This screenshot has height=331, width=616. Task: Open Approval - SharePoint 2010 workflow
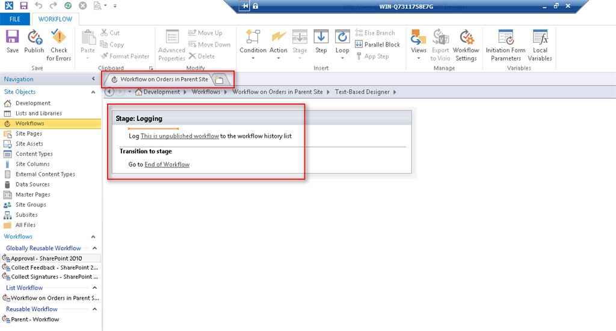pos(51,258)
